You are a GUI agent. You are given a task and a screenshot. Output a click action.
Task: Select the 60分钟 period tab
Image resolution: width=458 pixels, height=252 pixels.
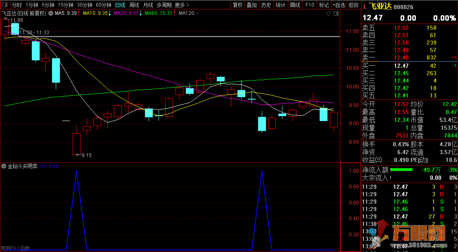[x=104, y=5]
